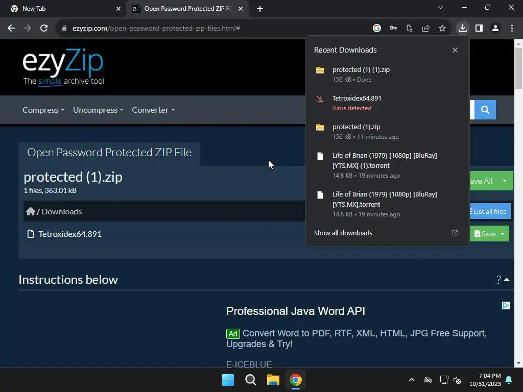Click the Tetroxidex64.891 virus detected entry
The image size is (523, 392).
point(387,103)
